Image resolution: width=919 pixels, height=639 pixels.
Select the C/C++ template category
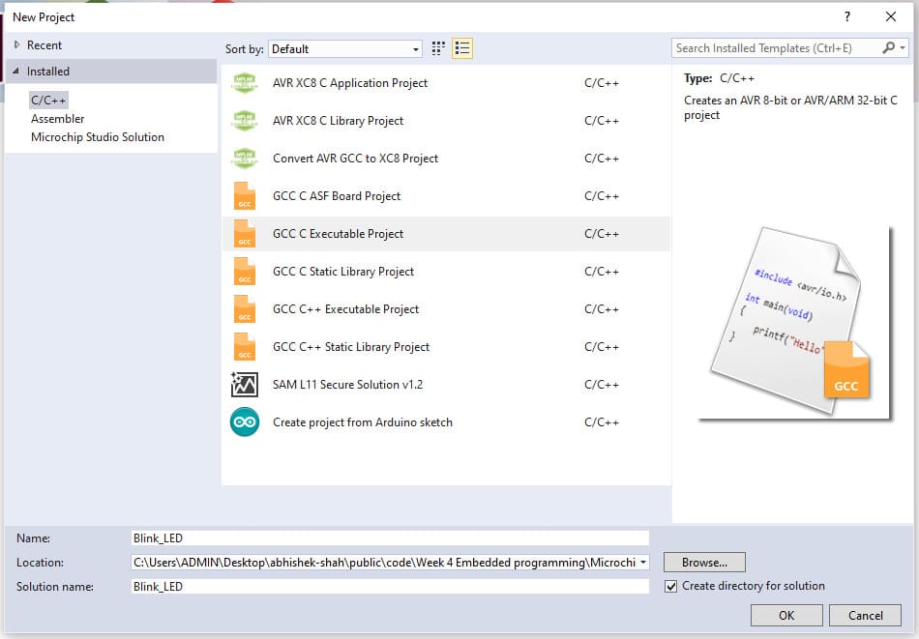coord(48,101)
